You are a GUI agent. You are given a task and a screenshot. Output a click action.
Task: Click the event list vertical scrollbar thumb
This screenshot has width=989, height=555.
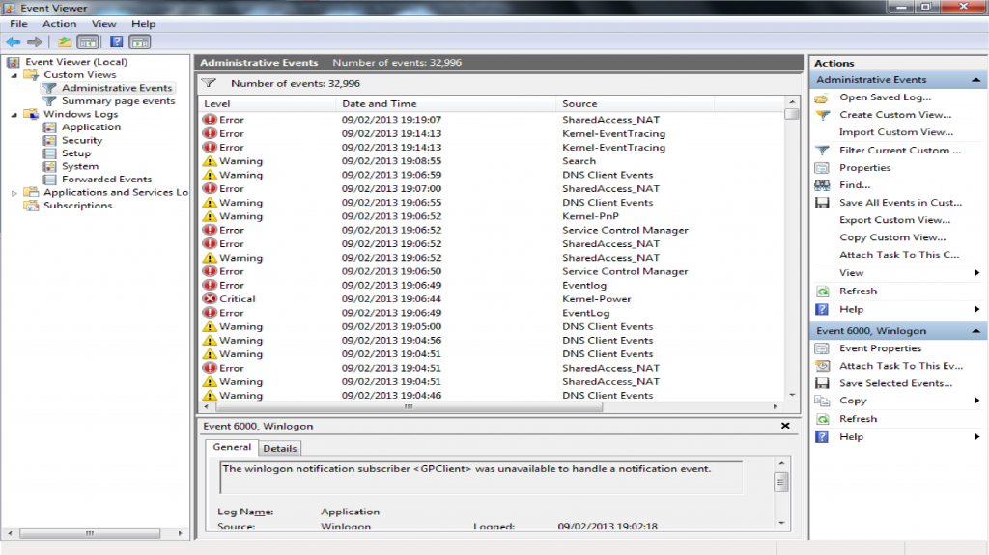[x=792, y=114]
